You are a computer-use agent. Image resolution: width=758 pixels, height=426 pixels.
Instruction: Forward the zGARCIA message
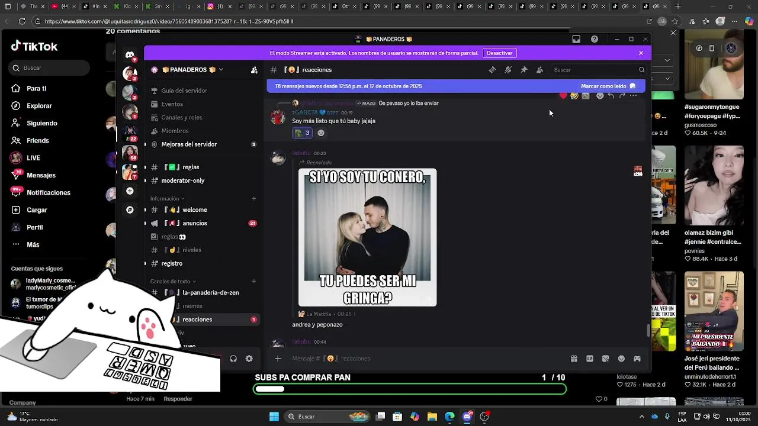(622, 96)
